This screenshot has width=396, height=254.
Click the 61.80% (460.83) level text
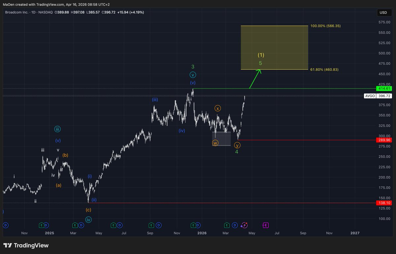tap(324, 70)
